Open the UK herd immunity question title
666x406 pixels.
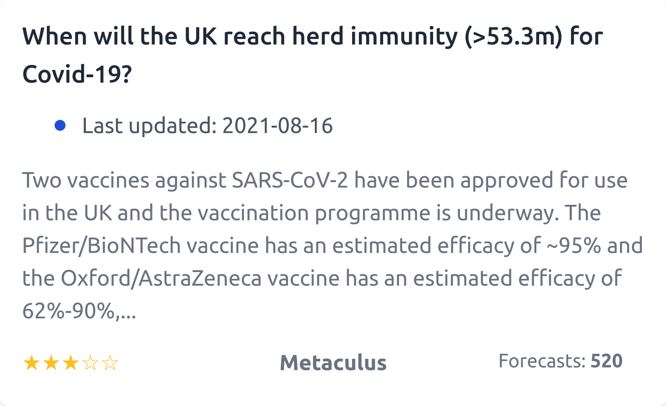point(312,36)
